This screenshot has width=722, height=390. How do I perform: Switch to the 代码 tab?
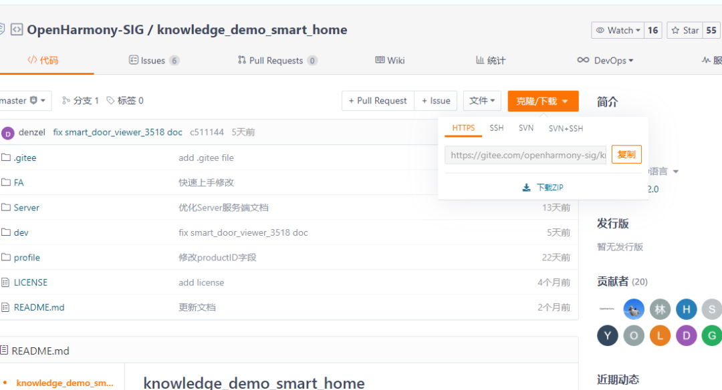coord(43,60)
